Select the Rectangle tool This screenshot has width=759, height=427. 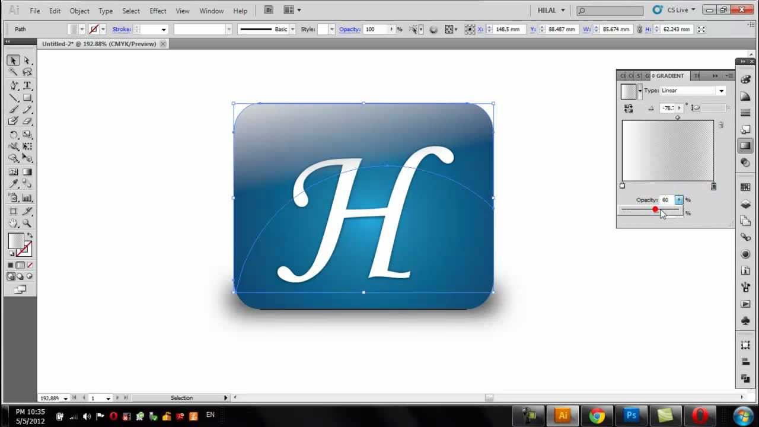tap(27, 98)
